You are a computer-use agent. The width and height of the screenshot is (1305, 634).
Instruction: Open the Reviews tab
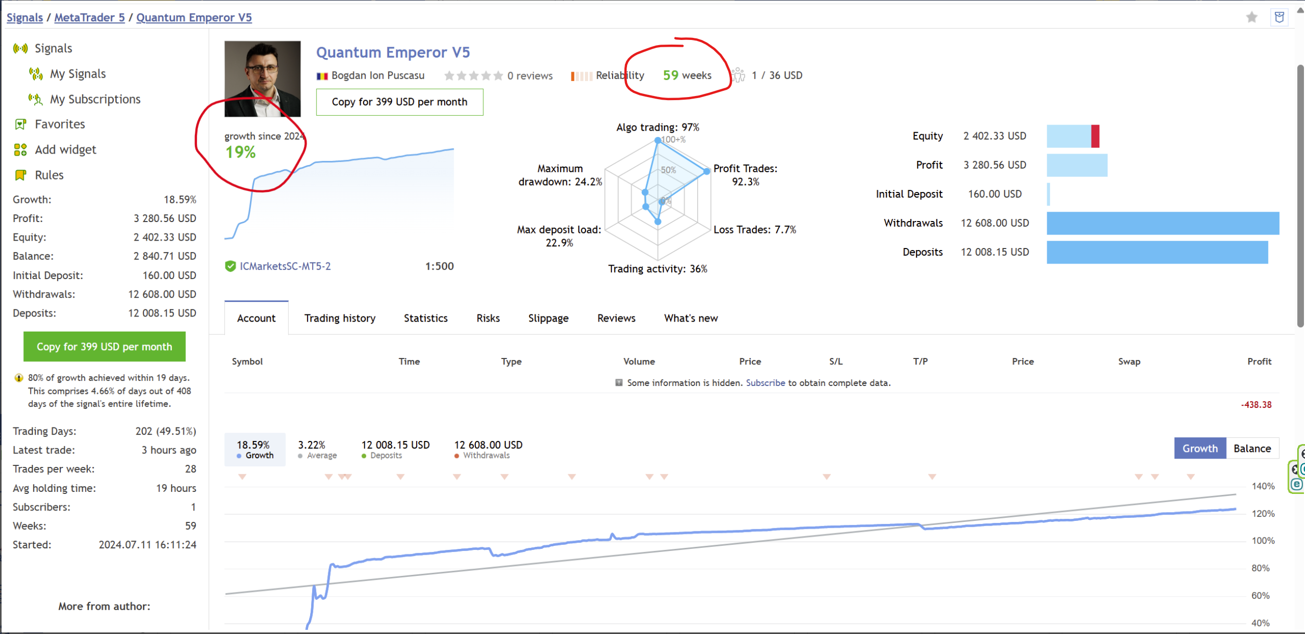(616, 318)
